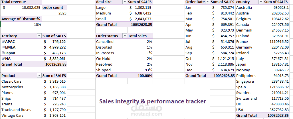The image size is (293, 119).
Task: Select the USA country row
Action: [x=240, y=110]
